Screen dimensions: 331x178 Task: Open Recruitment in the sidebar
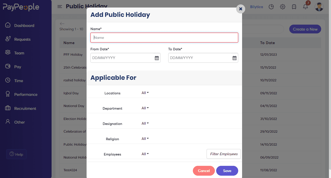[25, 108]
